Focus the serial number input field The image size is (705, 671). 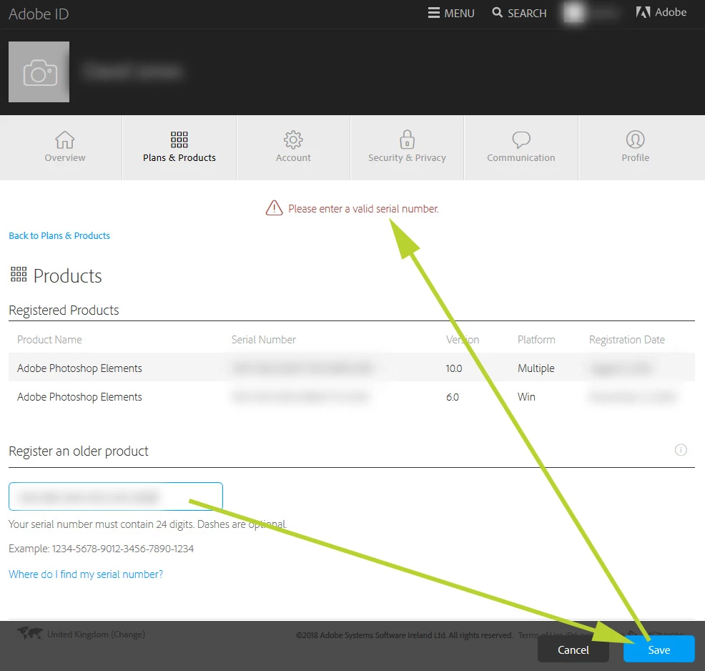click(116, 496)
